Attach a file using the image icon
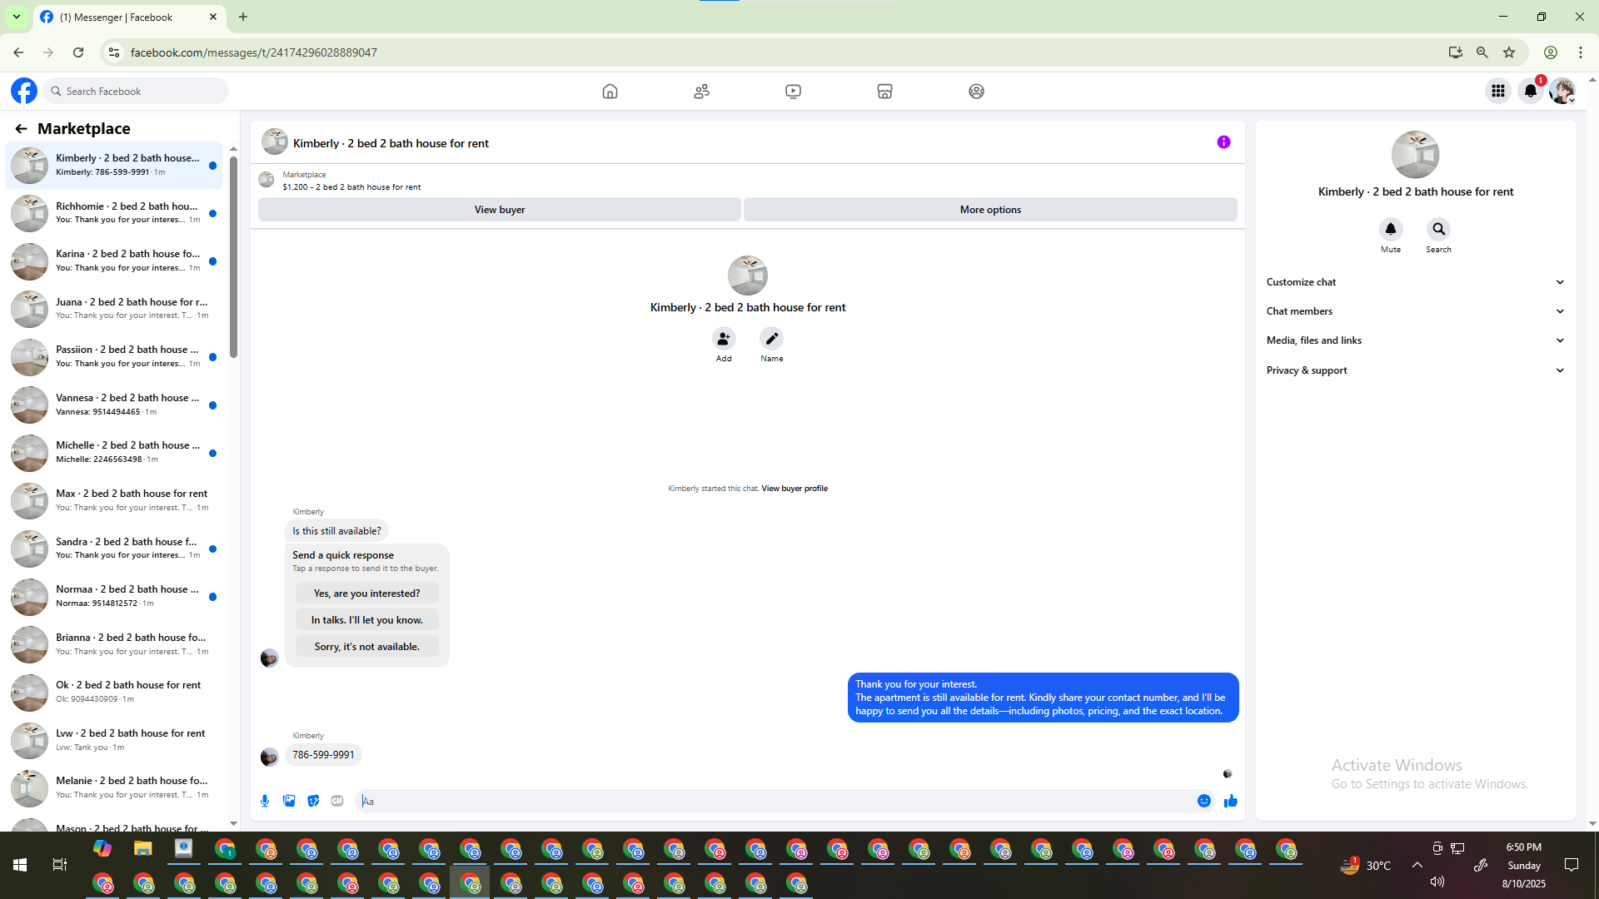 [x=289, y=801]
